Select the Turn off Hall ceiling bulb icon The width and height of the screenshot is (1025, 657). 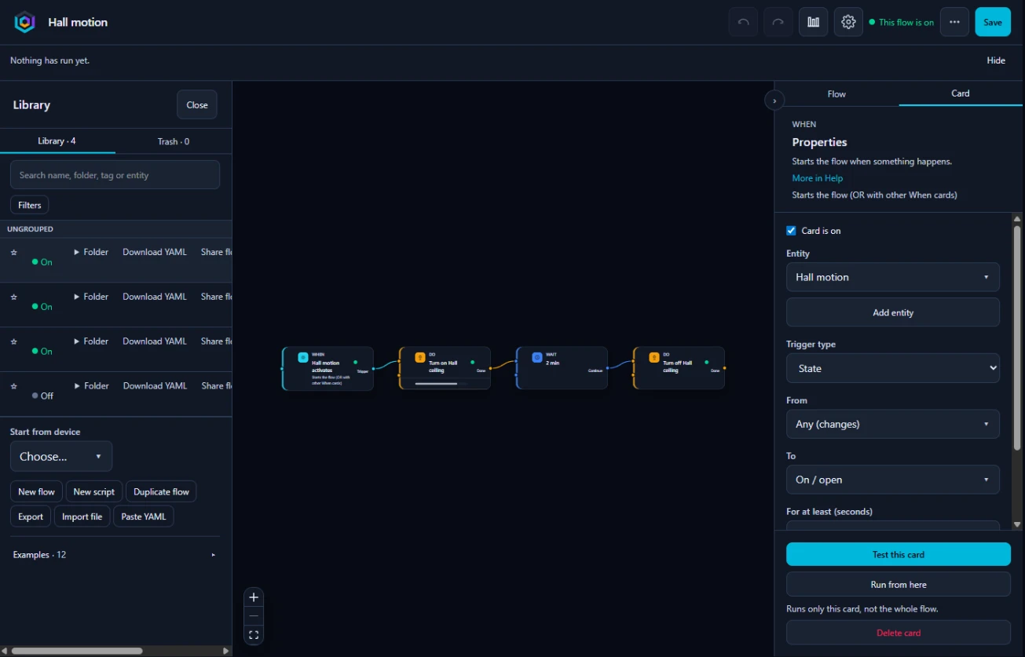click(x=654, y=357)
